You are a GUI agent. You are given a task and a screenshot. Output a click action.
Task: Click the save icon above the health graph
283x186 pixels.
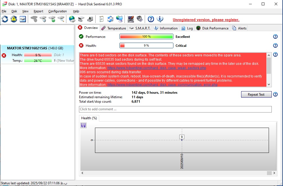[83, 125]
